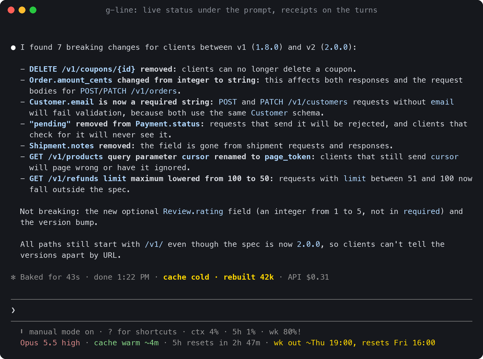This screenshot has width=483, height=359.
Task: Click "POST/PATCH /v1/orders" text
Action: pyautogui.click(x=129, y=91)
